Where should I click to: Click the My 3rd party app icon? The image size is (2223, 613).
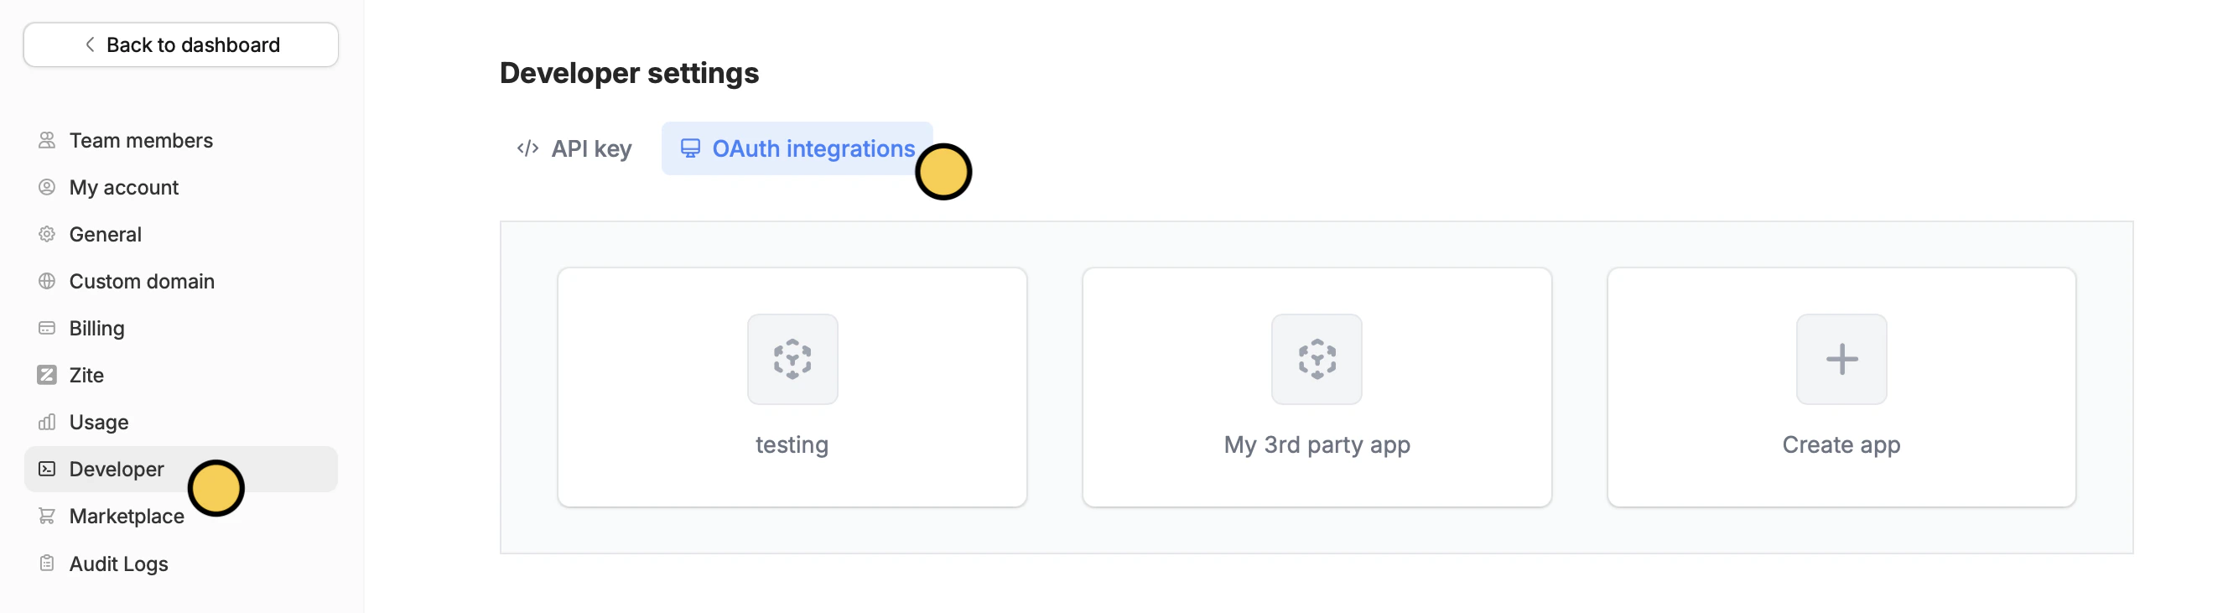(1316, 359)
